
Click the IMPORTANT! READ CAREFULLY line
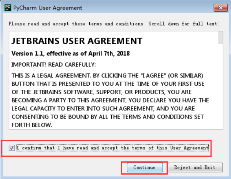click(x=53, y=64)
